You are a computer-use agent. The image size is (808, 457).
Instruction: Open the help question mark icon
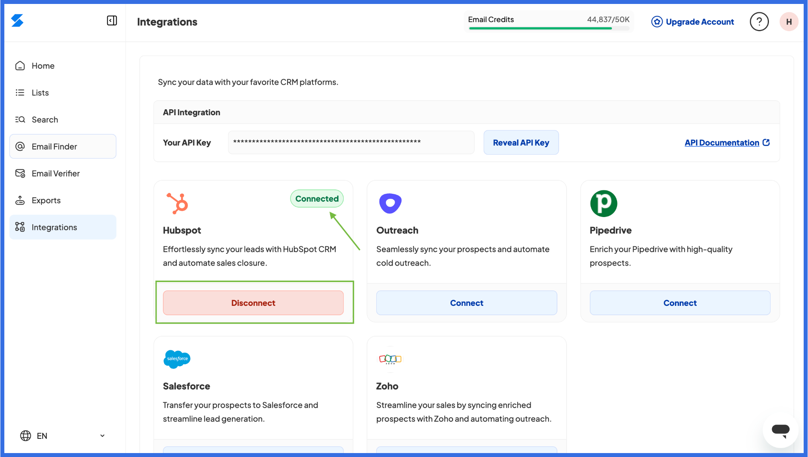[x=759, y=22]
